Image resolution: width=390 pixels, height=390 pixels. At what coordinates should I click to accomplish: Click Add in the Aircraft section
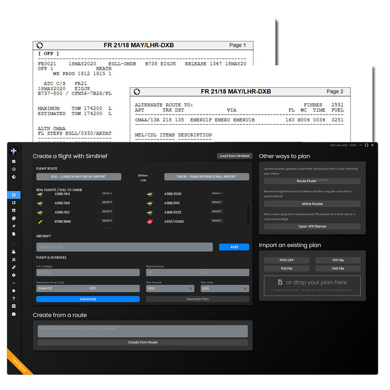click(234, 247)
